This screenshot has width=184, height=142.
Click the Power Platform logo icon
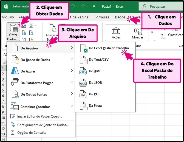click(15, 82)
